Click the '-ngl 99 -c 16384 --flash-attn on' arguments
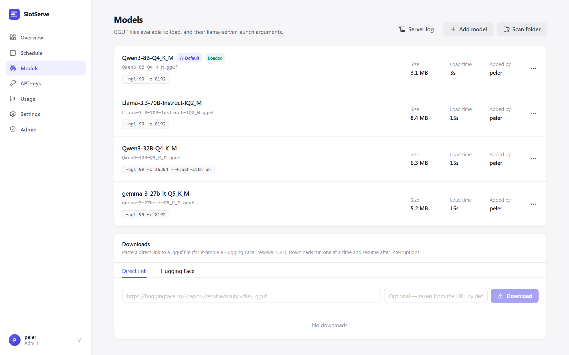The height and width of the screenshot is (355, 569). pyautogui.click(x=168, y=170)
